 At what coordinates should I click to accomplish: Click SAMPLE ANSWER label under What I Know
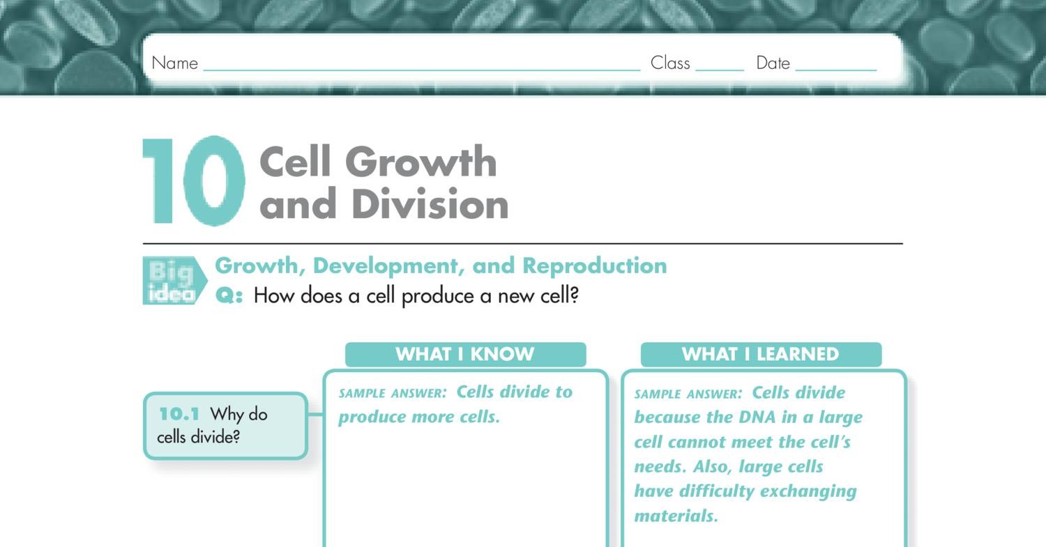[x=392, y=394]
